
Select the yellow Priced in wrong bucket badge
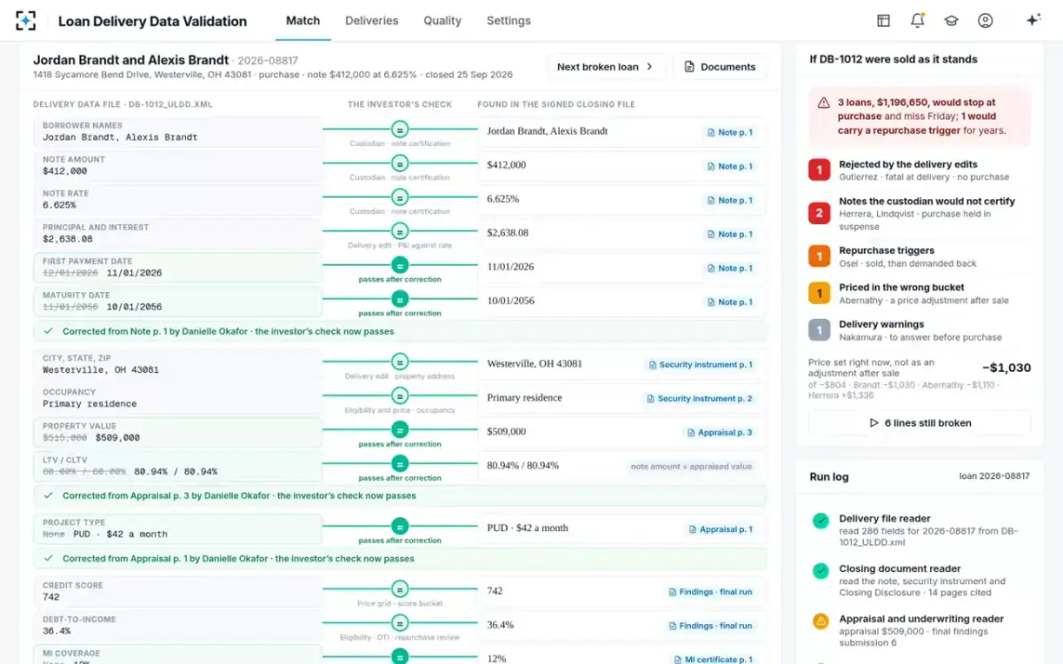pyautogui.click(x=819, y=293)
